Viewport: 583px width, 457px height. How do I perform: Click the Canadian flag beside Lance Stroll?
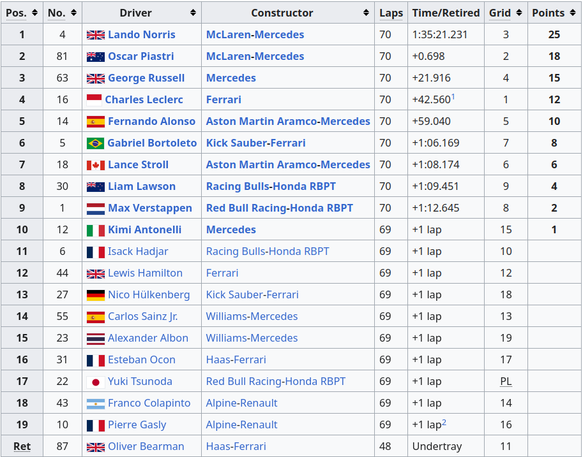(96, 165)
